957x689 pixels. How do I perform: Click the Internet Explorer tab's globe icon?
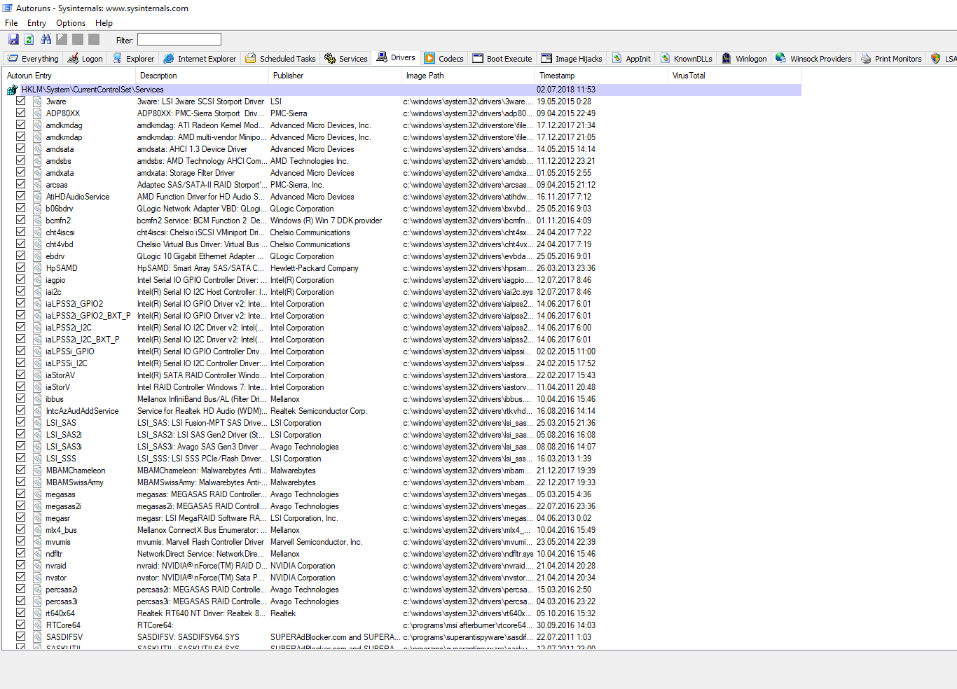tap(169, 58)
